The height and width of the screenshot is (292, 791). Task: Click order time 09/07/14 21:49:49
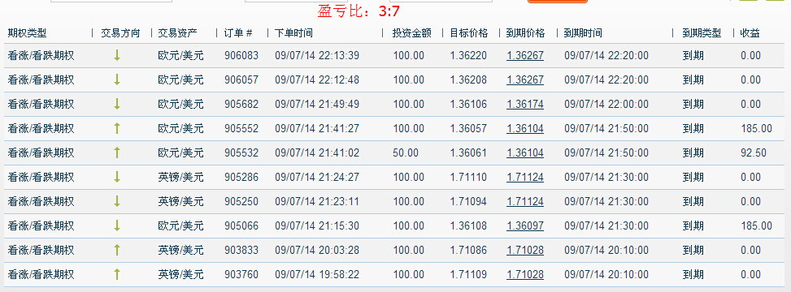317,104
